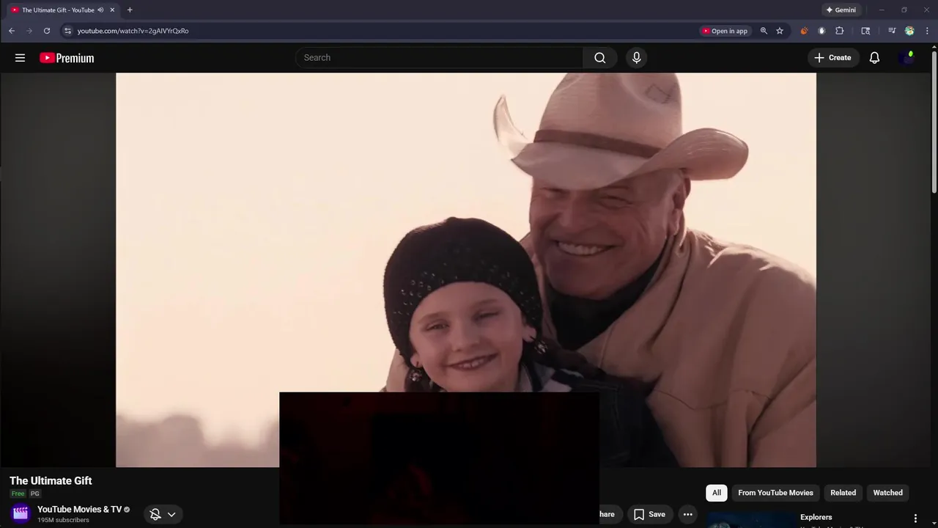Close The Ultimate Gift tab
938x528 pixels.
[x=112, y=10]
